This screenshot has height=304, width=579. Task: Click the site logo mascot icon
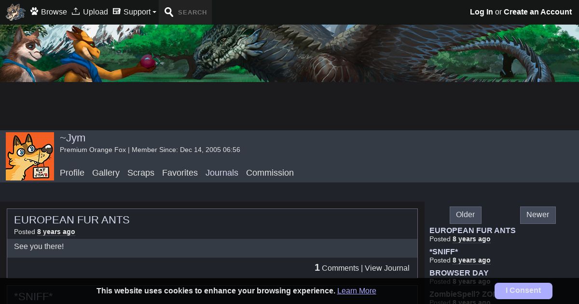click(x=15, y=12)
